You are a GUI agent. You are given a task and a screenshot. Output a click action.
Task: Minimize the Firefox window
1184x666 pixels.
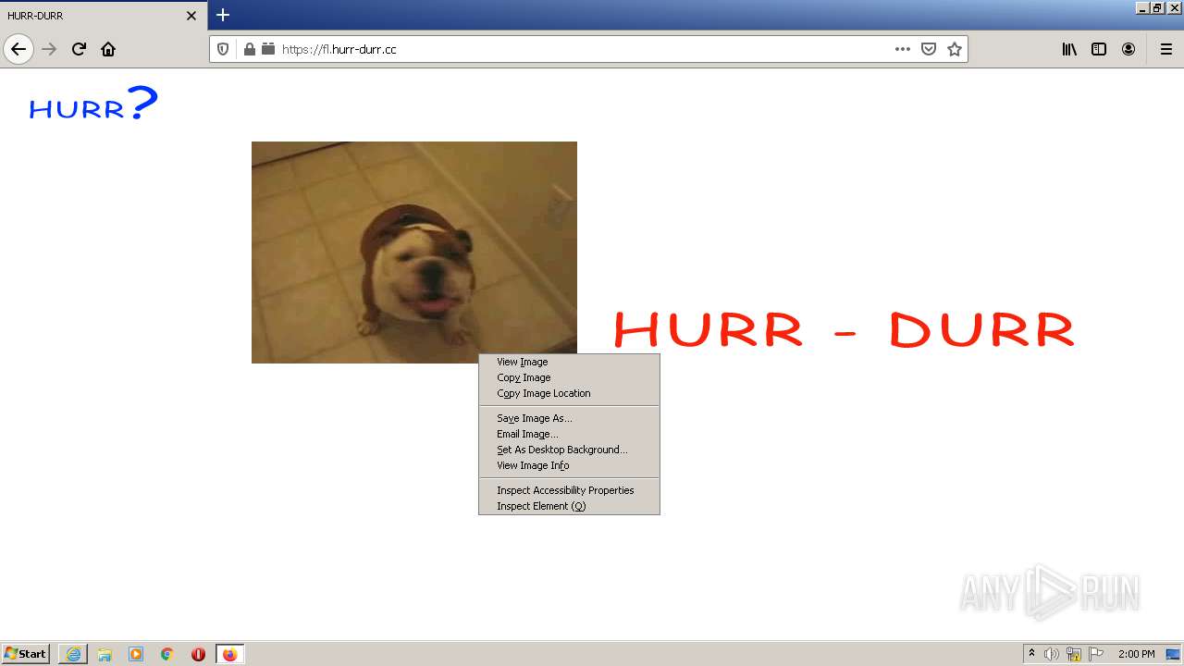point(1143,8)
